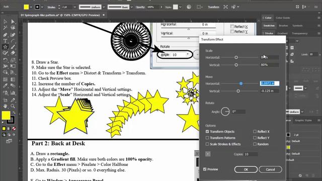The height and width of the screenshot is (181, 322).
Task: Enable Scale Strokes & Effects checkbox
Action: 207,144
